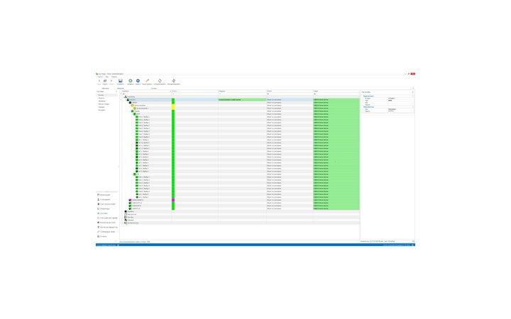511x319 pixels.
Task: Collapse the topmost root node of the tree
Action: click(123, 96)
